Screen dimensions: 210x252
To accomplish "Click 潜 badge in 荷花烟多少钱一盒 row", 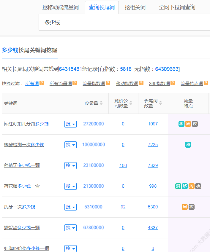I will coord(178,186).
